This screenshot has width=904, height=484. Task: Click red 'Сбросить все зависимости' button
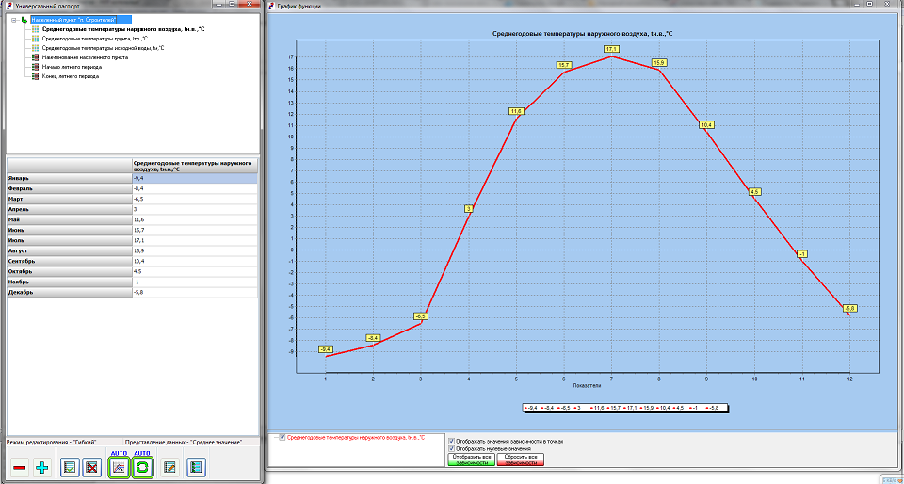[x=521, y=460]
